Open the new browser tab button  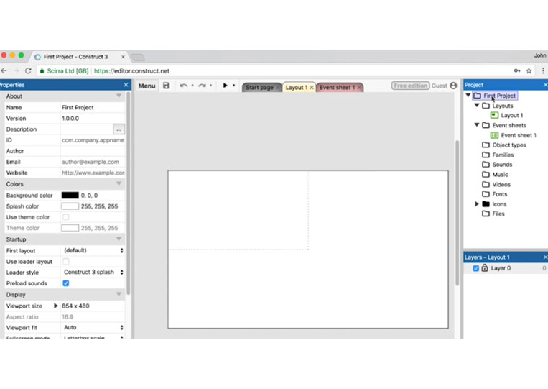[x=138, y=57]
